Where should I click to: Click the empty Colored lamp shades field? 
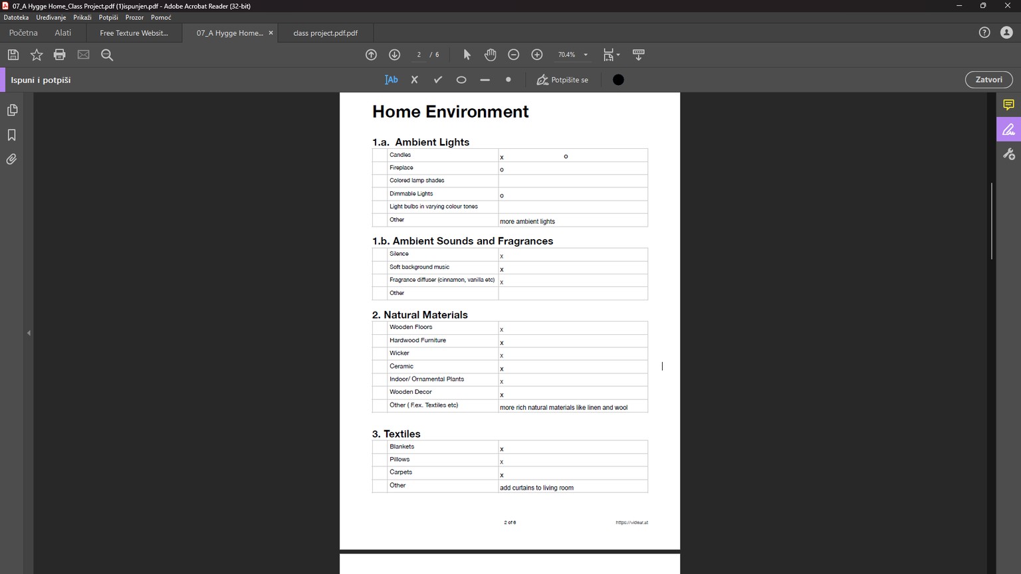pos(573,181)
